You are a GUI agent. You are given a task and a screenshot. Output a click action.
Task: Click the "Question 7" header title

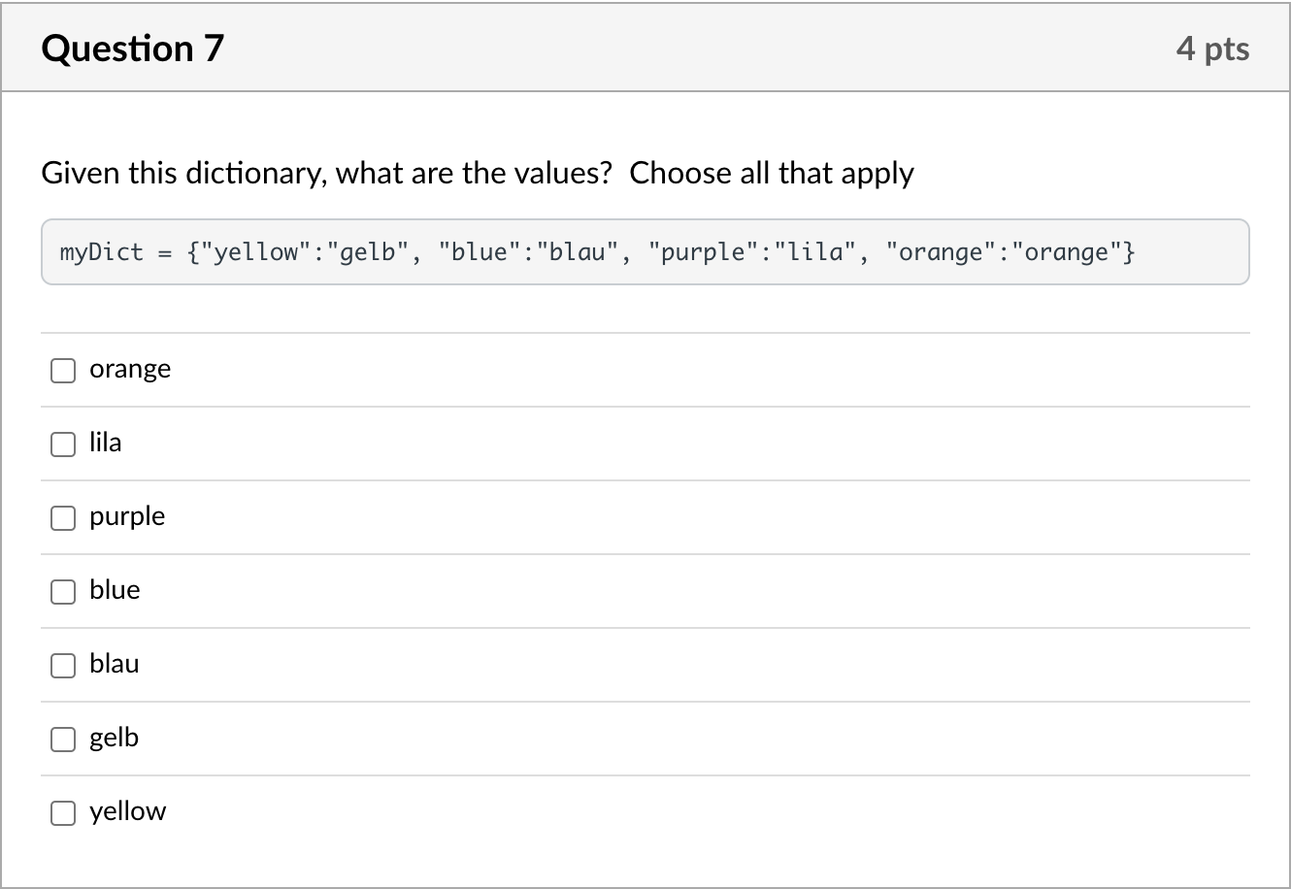tap(133, 48)
